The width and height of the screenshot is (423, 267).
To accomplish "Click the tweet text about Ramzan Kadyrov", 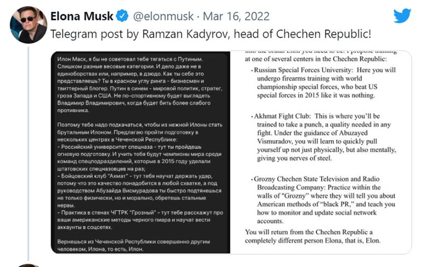I will coord(210,34).
